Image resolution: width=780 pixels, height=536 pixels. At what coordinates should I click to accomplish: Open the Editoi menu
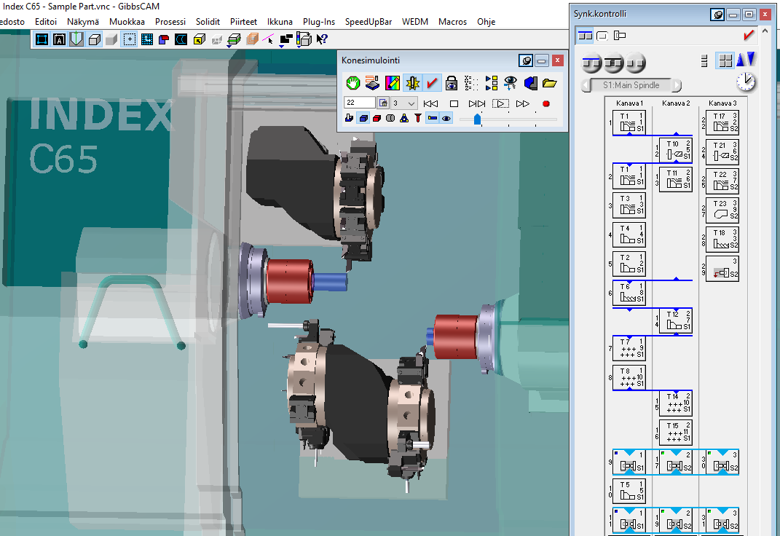point(46,22)
